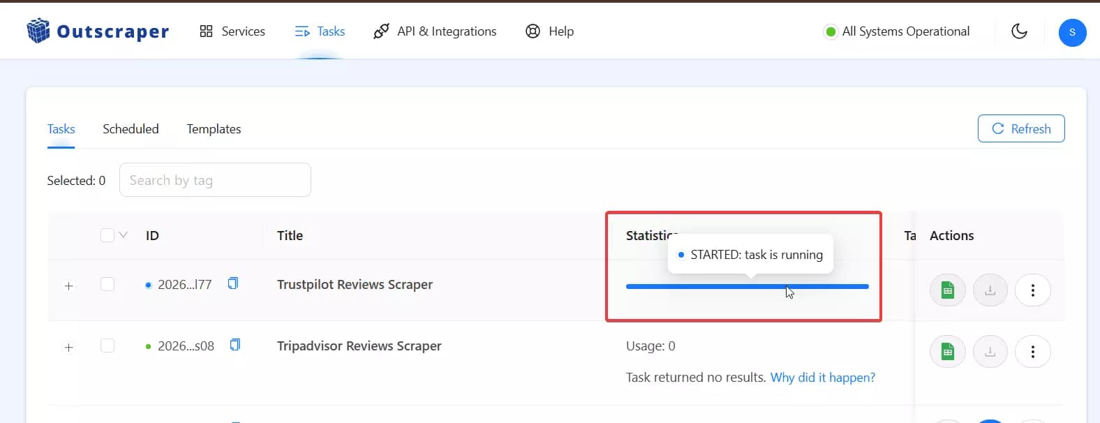Check the Tripadvisor Reviews Scraper checkbox

point(107,346)
